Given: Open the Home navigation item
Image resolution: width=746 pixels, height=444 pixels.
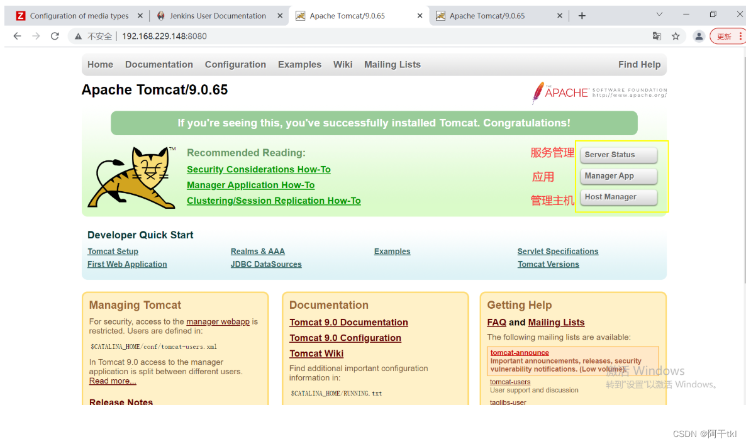Looking at the screenshot, I should 101,64.
